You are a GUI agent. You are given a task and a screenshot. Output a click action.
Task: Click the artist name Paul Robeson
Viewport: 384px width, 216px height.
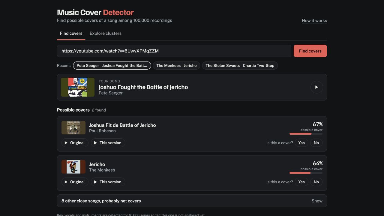[x=102, y=131]
